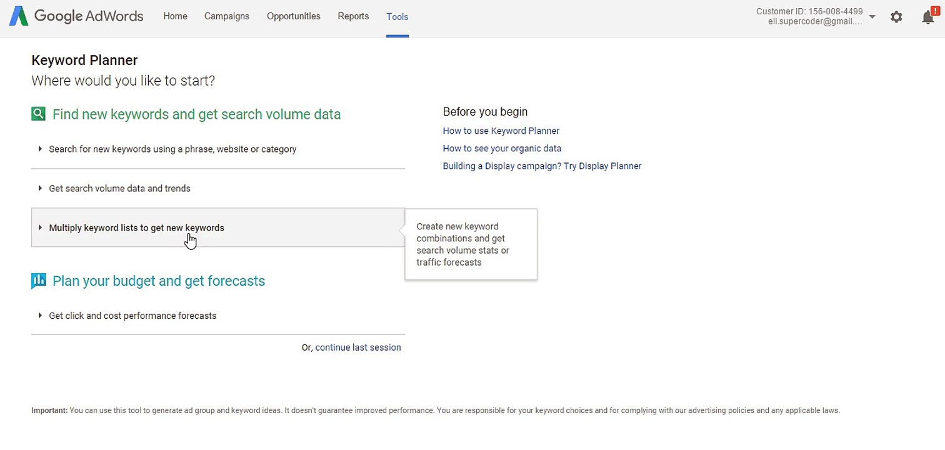
Task: Click 'Find new keywords and get search volume data' heading
Action: 196,114
